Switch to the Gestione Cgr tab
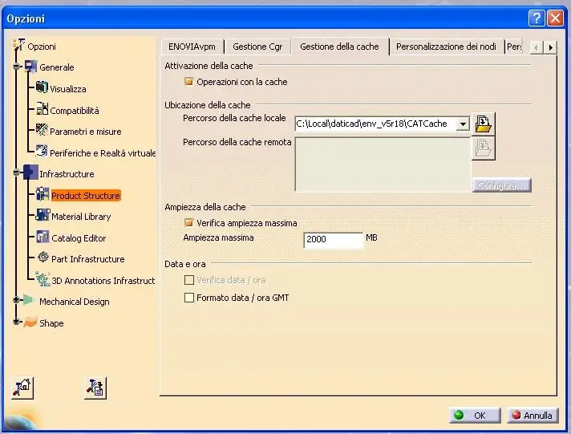Image resolution: width=571 pixels, height=434 pixels. pos(257,47)
